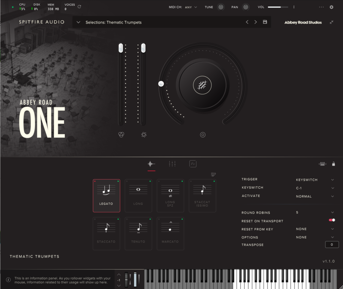Screen dimensions: 343x289
Task: Save the preset with the floppy icon
Action: [x=265, y=22]
